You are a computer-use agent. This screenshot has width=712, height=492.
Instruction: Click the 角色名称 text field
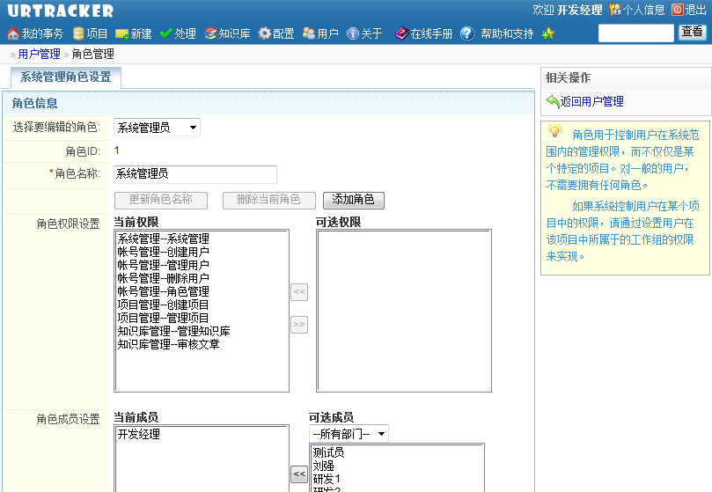pyautogui.click(x=195, y=174)
